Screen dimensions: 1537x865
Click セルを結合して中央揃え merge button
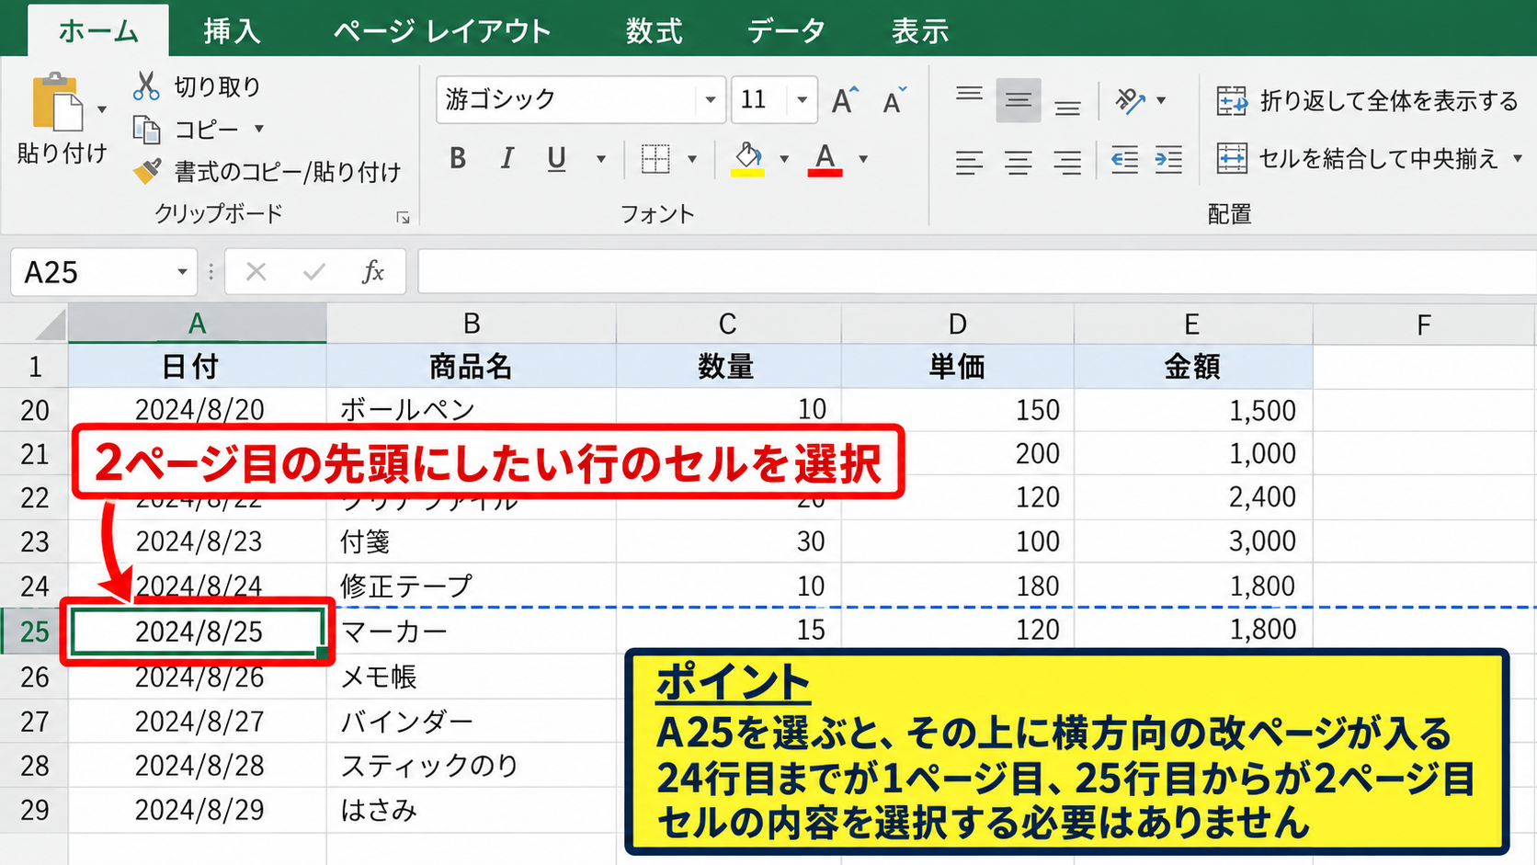(1357, 158)
